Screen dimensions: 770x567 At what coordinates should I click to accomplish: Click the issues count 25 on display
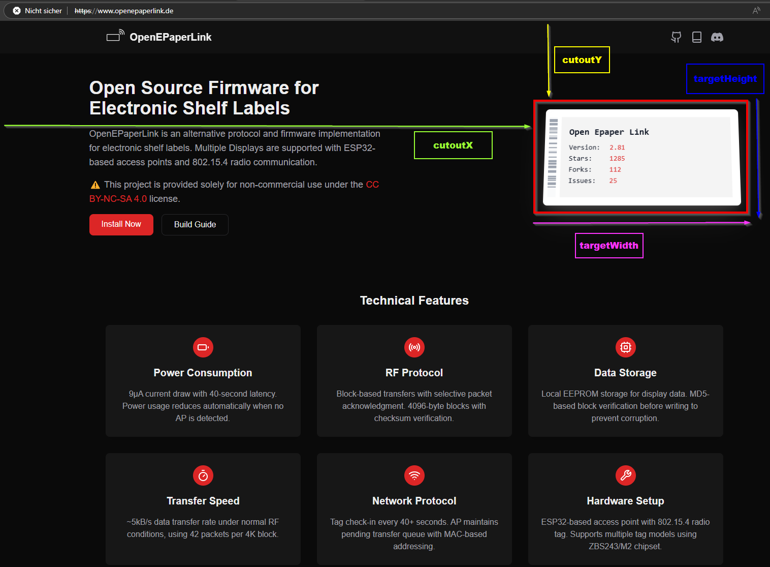coord(613,181)
